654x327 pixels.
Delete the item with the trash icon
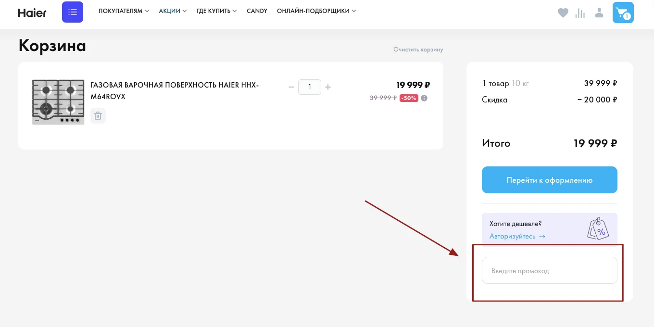[98, 115]
